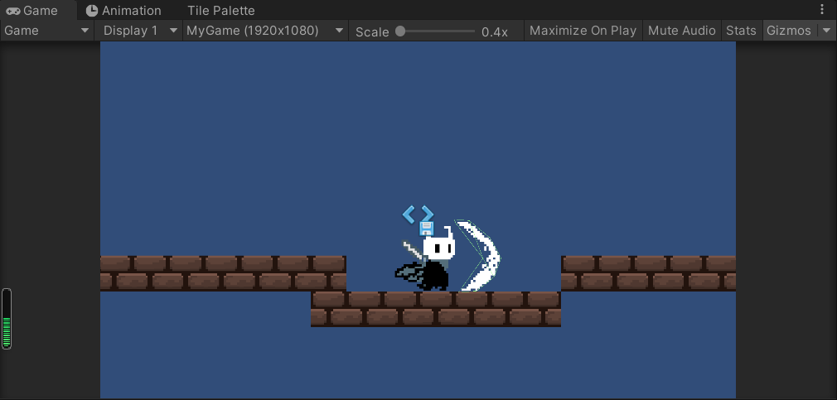This screenshot has height=400, width=837.
Task: Toggle the Stats overlay
Action: (741, 31)
